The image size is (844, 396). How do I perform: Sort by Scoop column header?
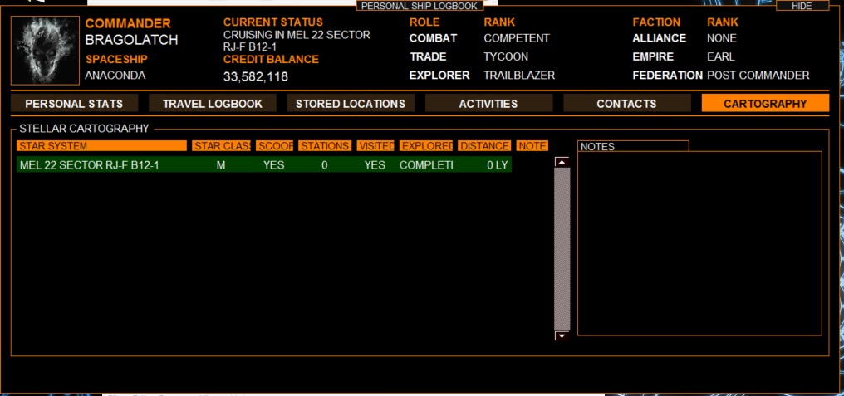coord(275,146)
